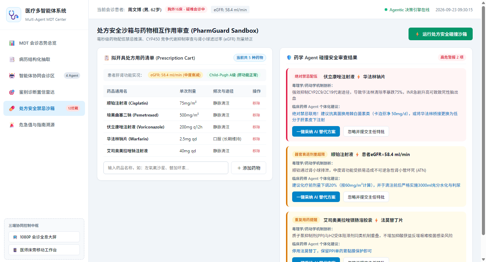486x262 pixels.
Task: Click 口服 (长期维持) route cell
Action: (227, 139)
